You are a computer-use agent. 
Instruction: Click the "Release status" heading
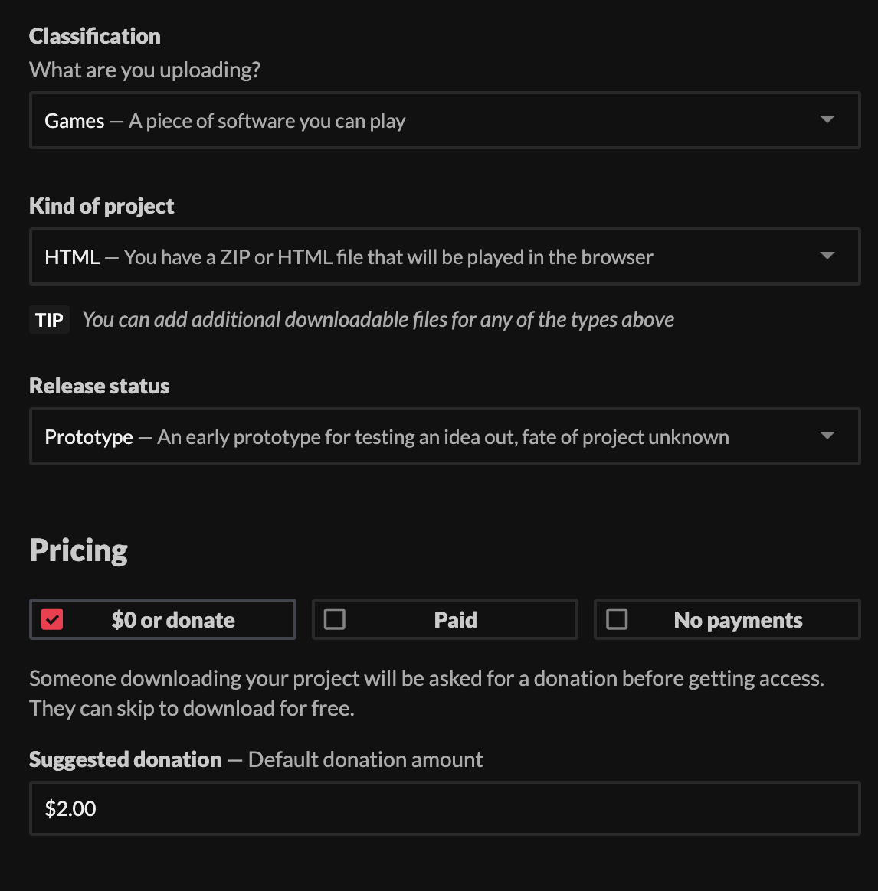tap(100, 386)
